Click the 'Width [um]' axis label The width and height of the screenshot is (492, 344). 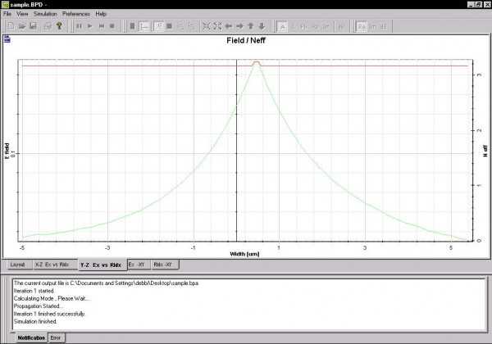[244, 254]
